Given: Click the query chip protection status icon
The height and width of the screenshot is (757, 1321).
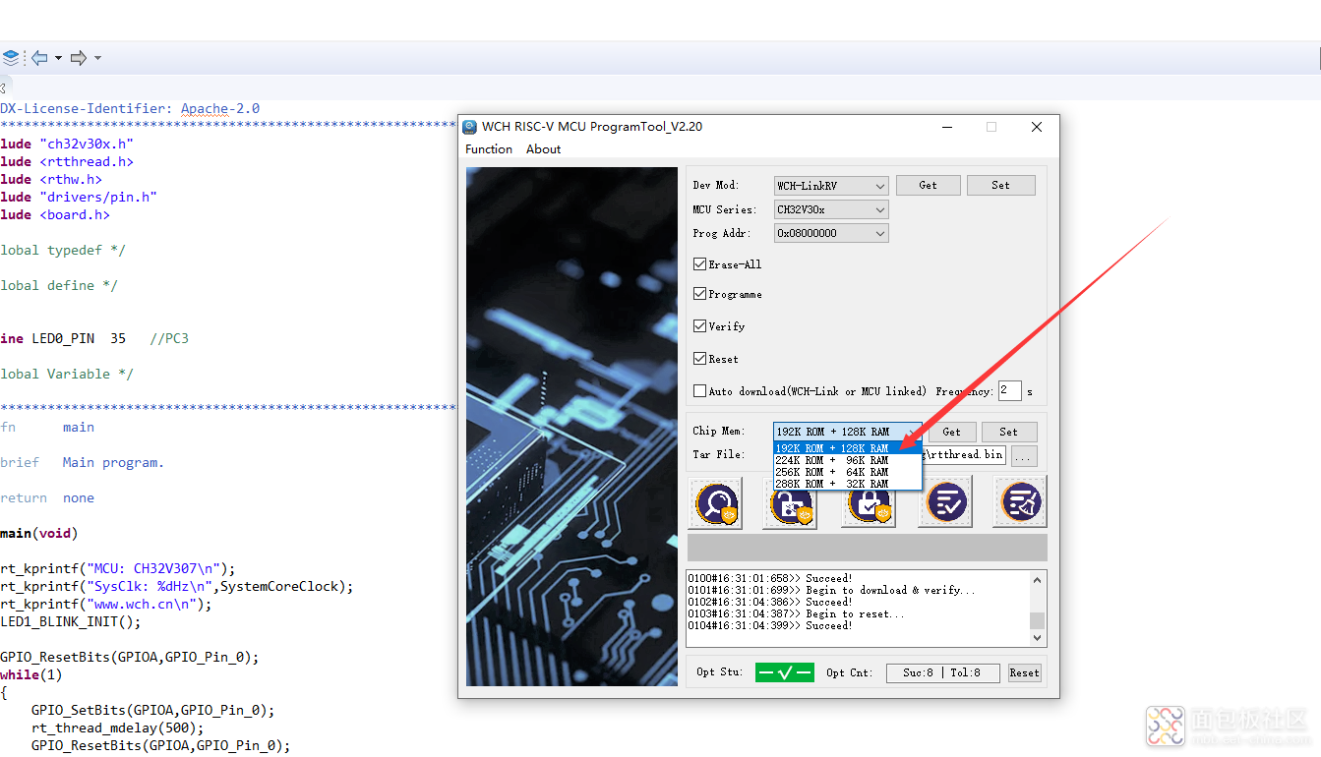Looking at the screenshot, I should click(716, 502).
